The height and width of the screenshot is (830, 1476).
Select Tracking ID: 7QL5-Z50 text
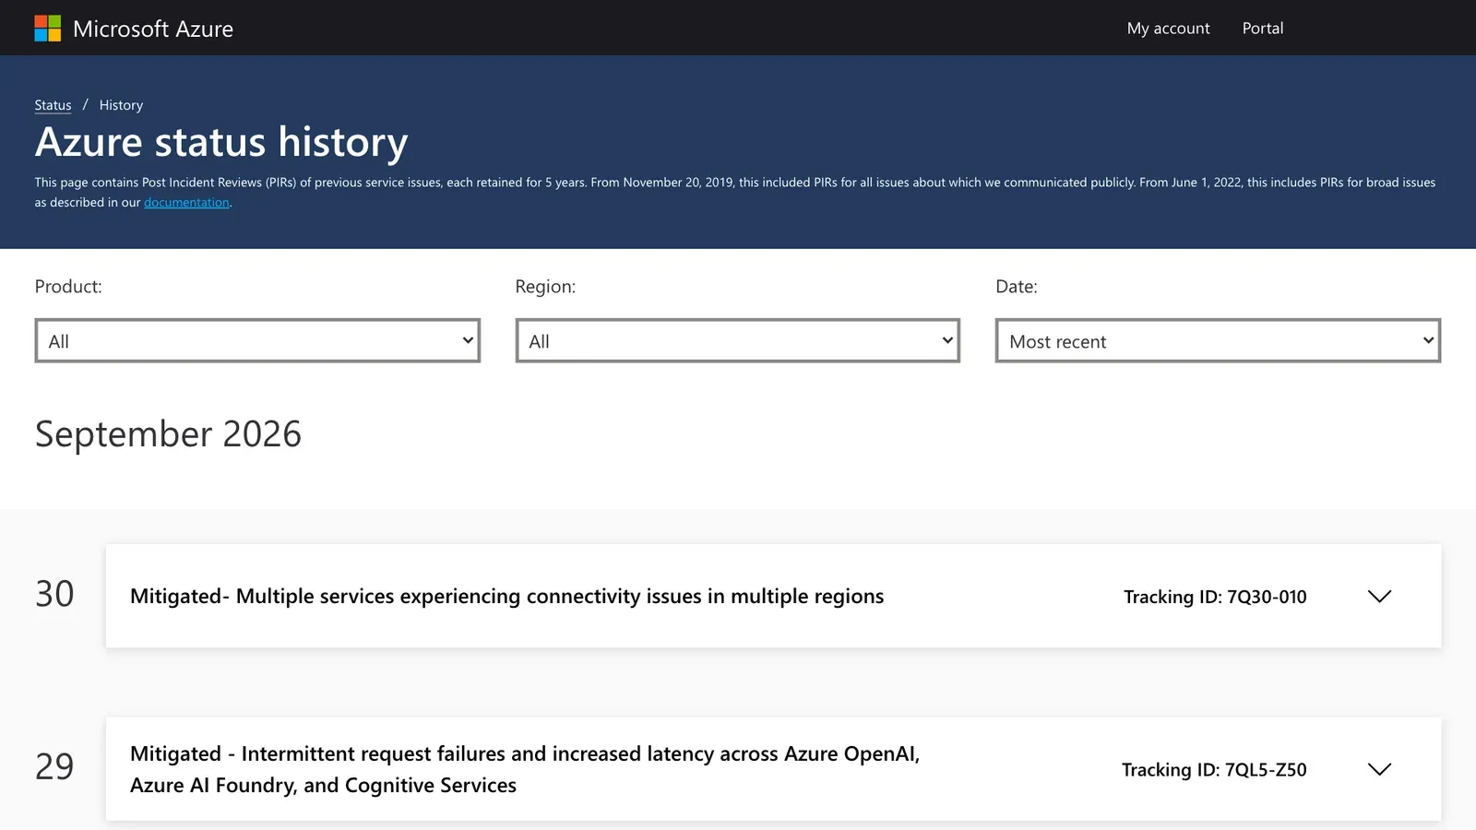point(1214,769)
